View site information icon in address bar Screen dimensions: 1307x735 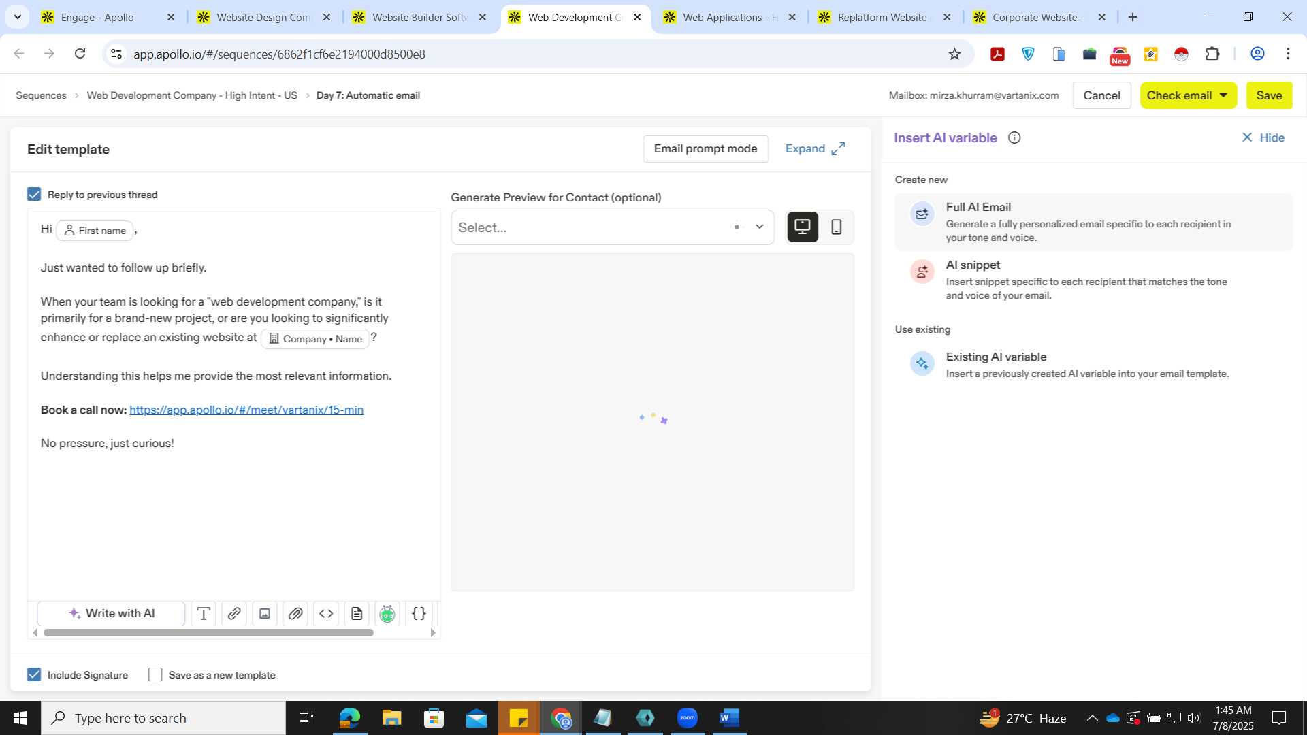click(x=116, y=54)
